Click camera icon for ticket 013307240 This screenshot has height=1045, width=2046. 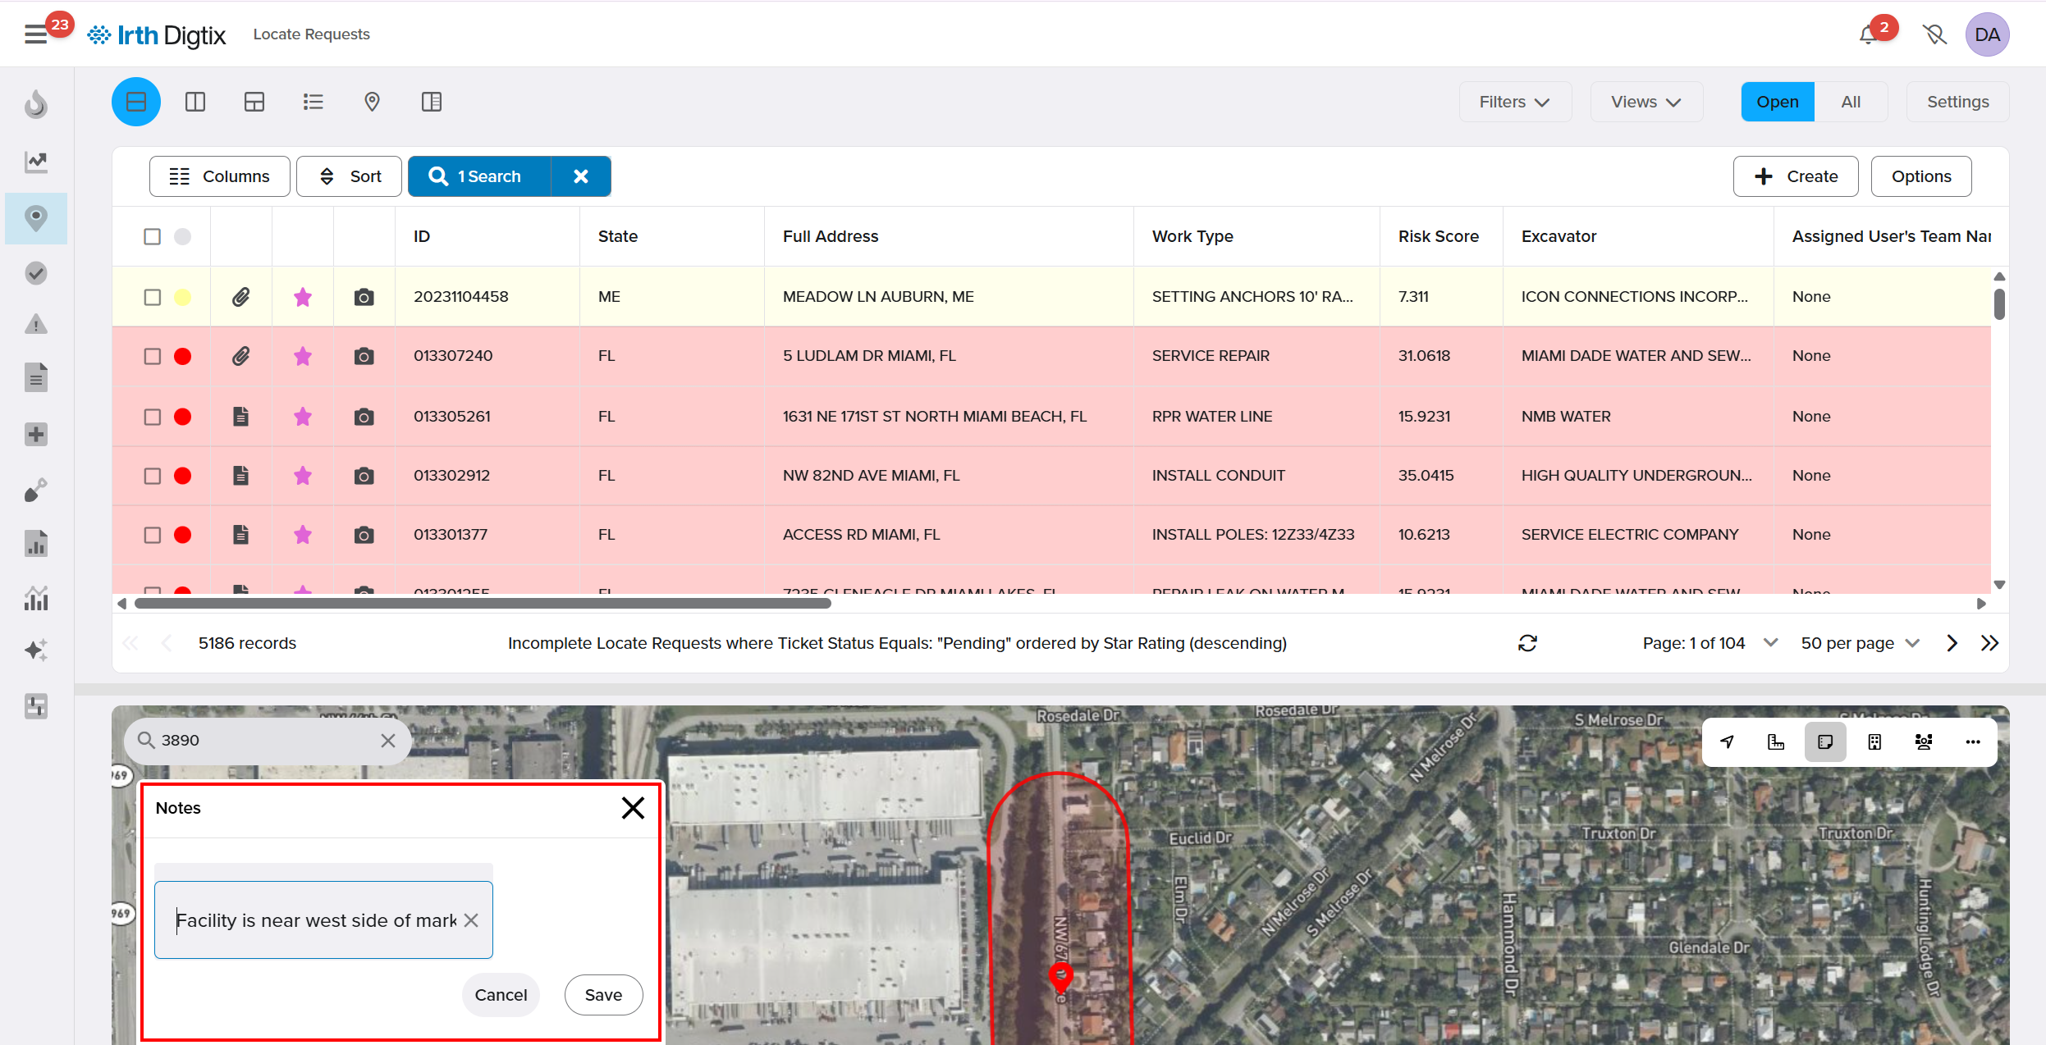click(364, 356)
